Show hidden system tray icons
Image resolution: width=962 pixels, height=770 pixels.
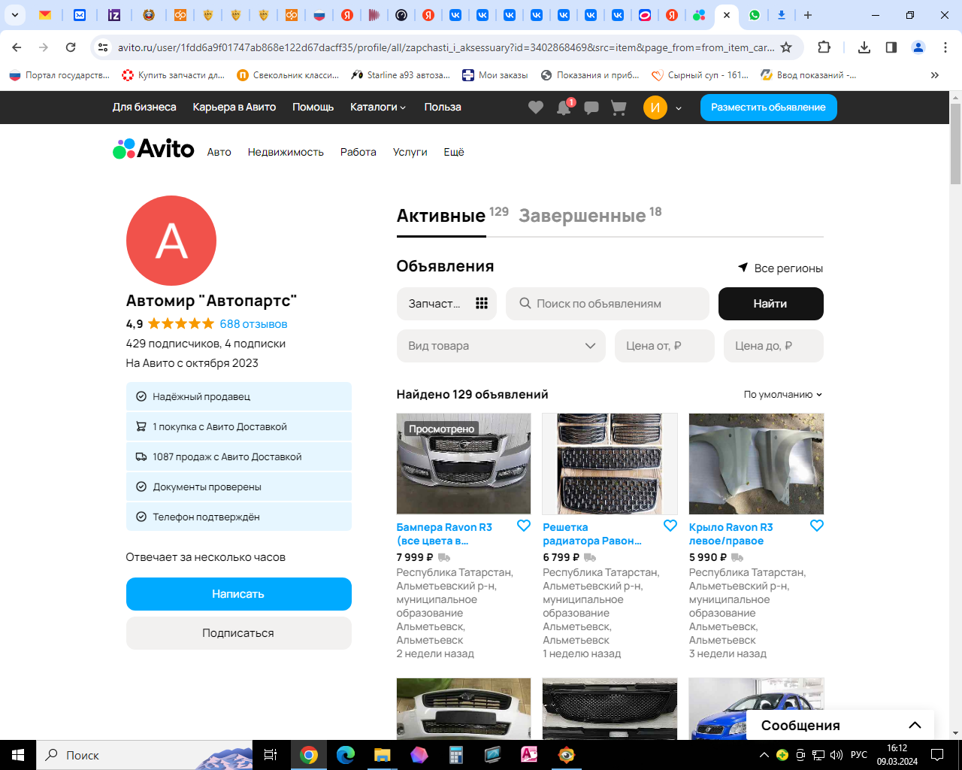coord(764,755)
